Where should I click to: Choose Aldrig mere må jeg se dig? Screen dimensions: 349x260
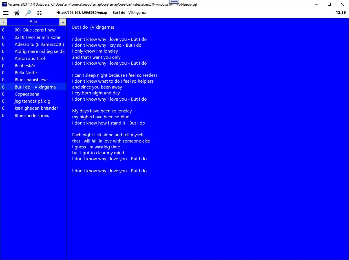pyautogui.click(x=33, y=51)
